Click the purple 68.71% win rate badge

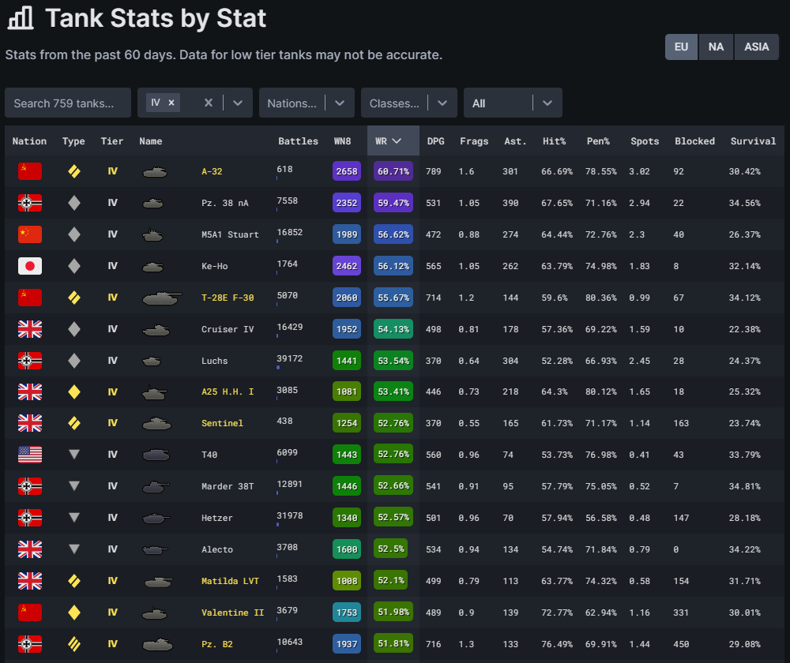(393, 171)
